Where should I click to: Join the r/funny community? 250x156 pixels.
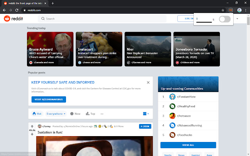coord(145,126)
